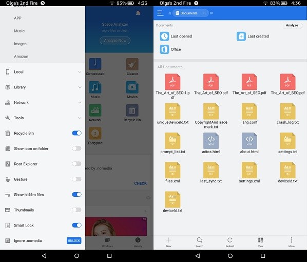Tap the home icon in Documents path bar
The width and height of the screenshot is (308, 262).
(170, 13)
